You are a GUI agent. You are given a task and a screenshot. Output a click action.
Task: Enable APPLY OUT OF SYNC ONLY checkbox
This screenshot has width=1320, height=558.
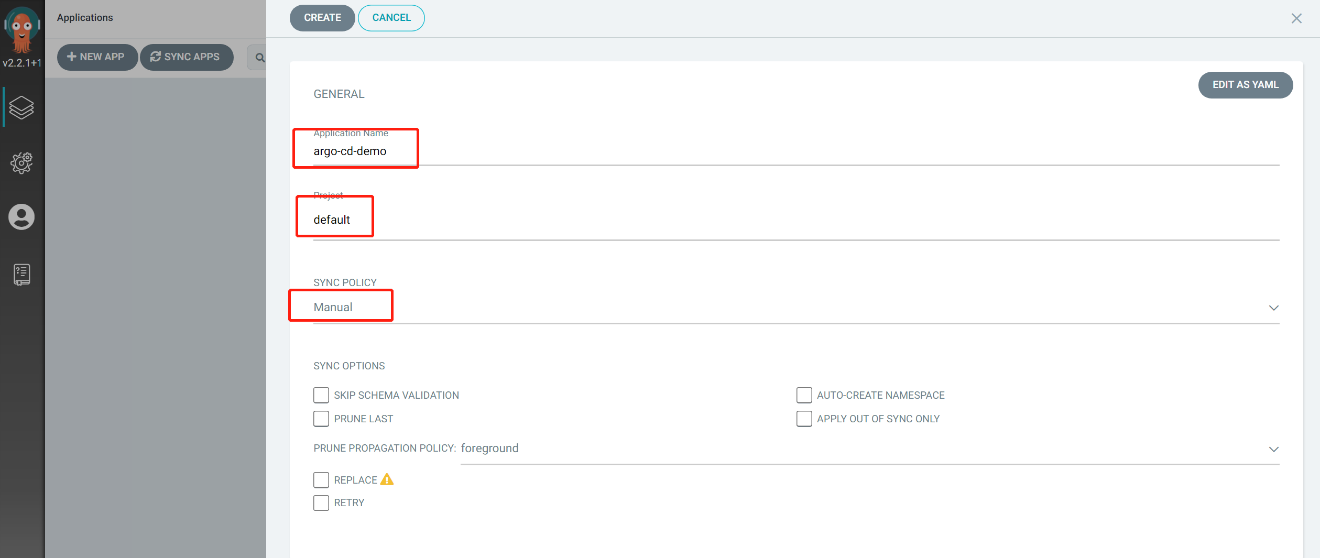804,419
